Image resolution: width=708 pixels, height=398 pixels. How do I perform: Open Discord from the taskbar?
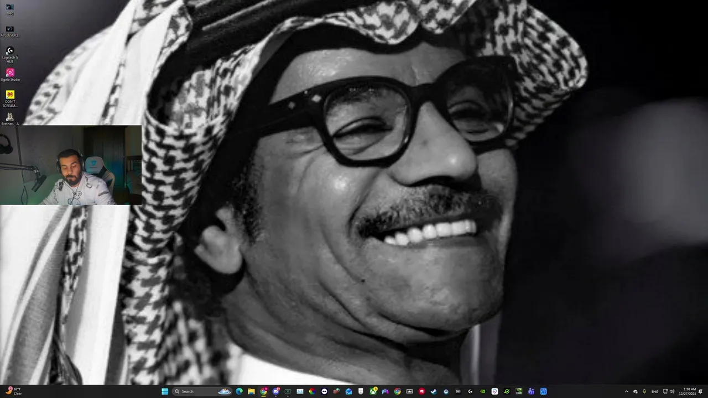coord(276,391)
